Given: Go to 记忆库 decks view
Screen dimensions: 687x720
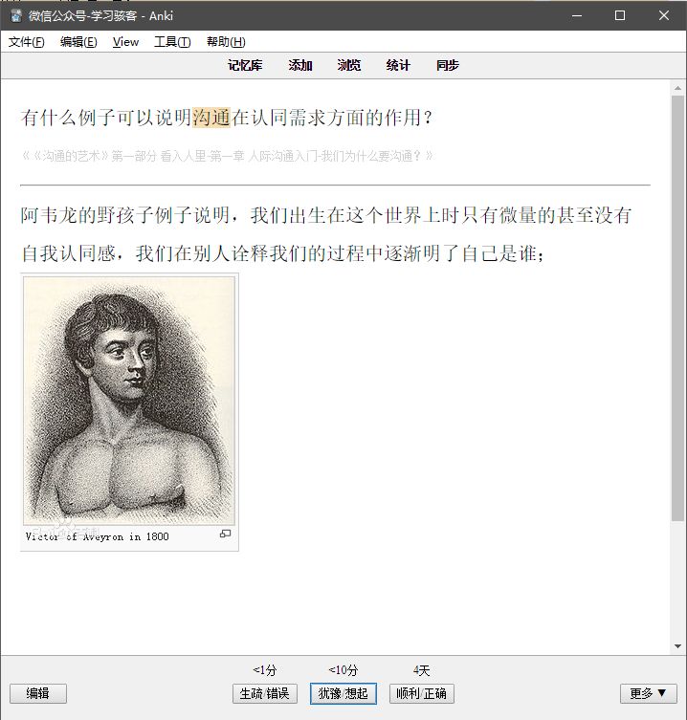Looking at the screenshot, I should [x=245, y=65].
